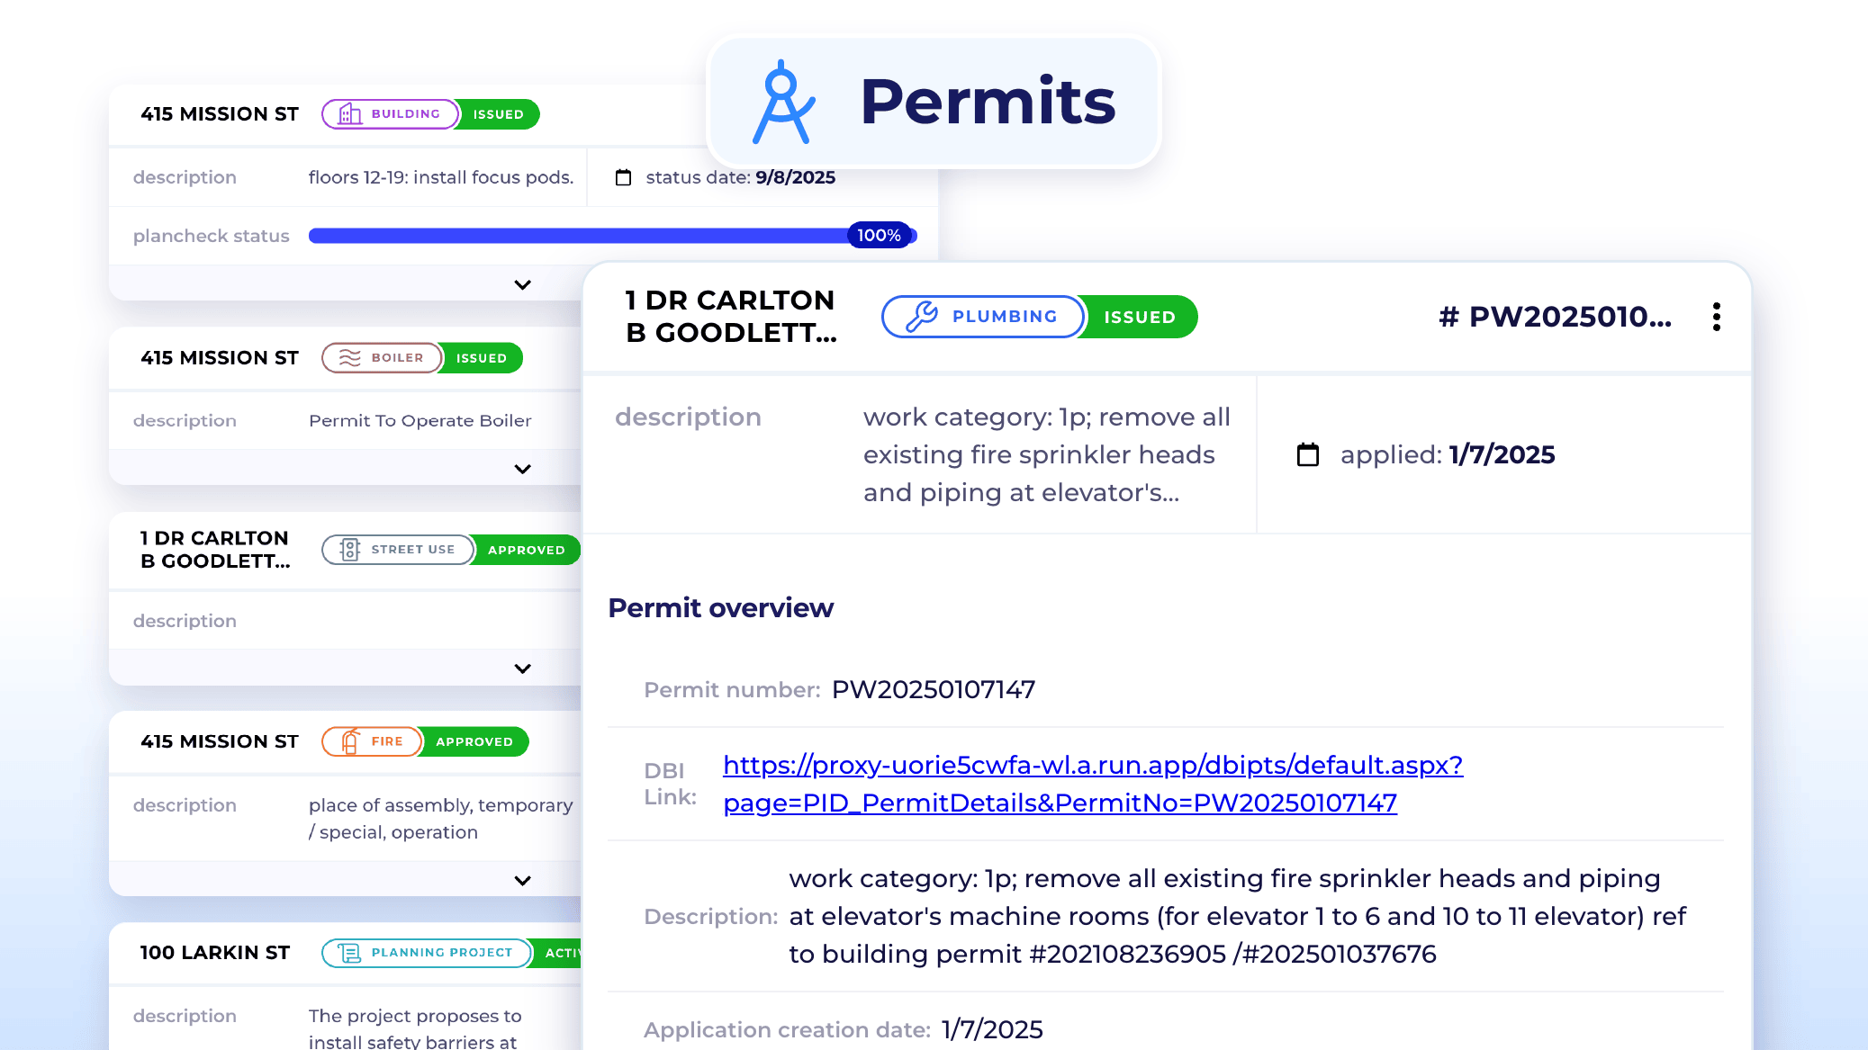Toggle the APPROVED badge on the fire permit
The image size is (1868, 1050).
tap(474, 741)
